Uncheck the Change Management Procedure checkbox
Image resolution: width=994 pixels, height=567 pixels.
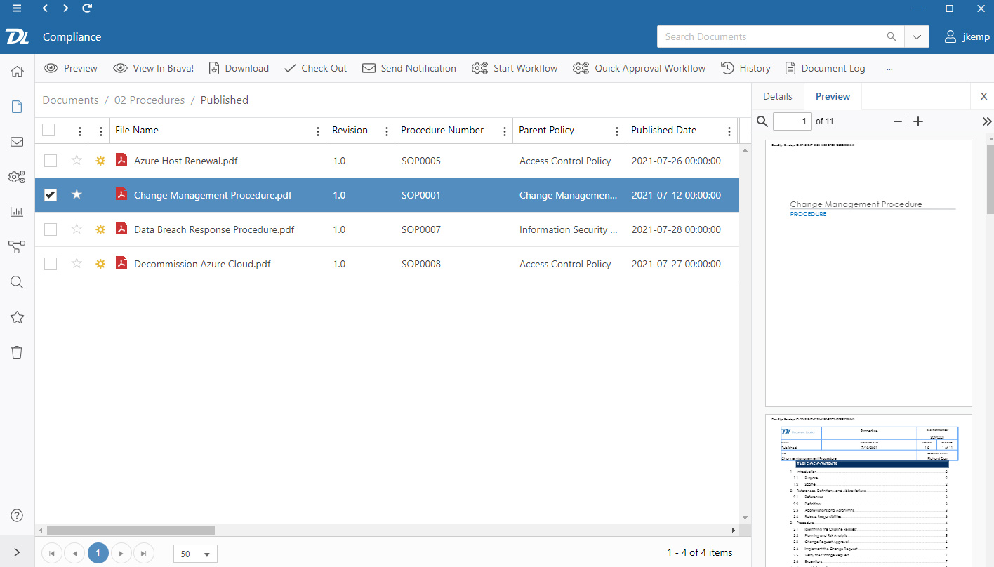pyautogui.click(x=50, y=194)
